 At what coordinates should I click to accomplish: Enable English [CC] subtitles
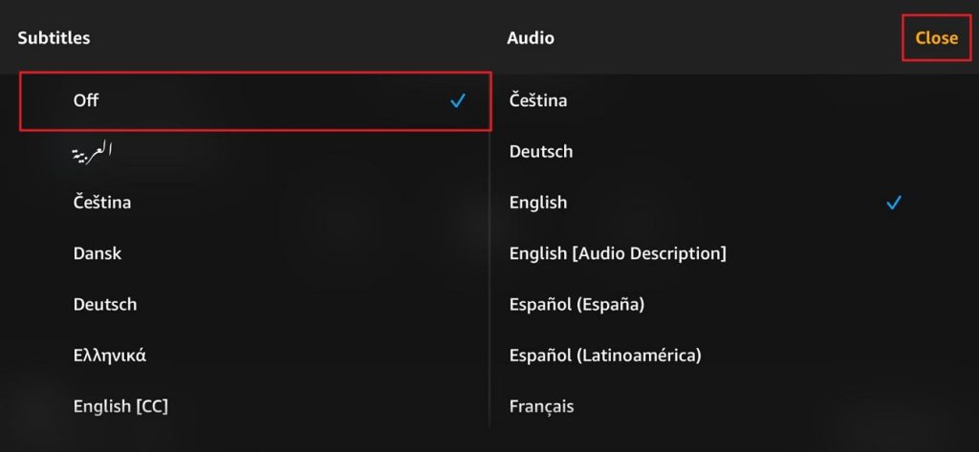[x=120, y=406]
